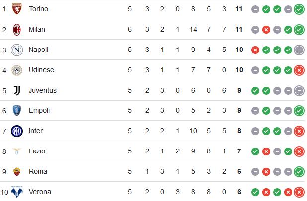Click Inter's latest loss result icon

[299, 131]
